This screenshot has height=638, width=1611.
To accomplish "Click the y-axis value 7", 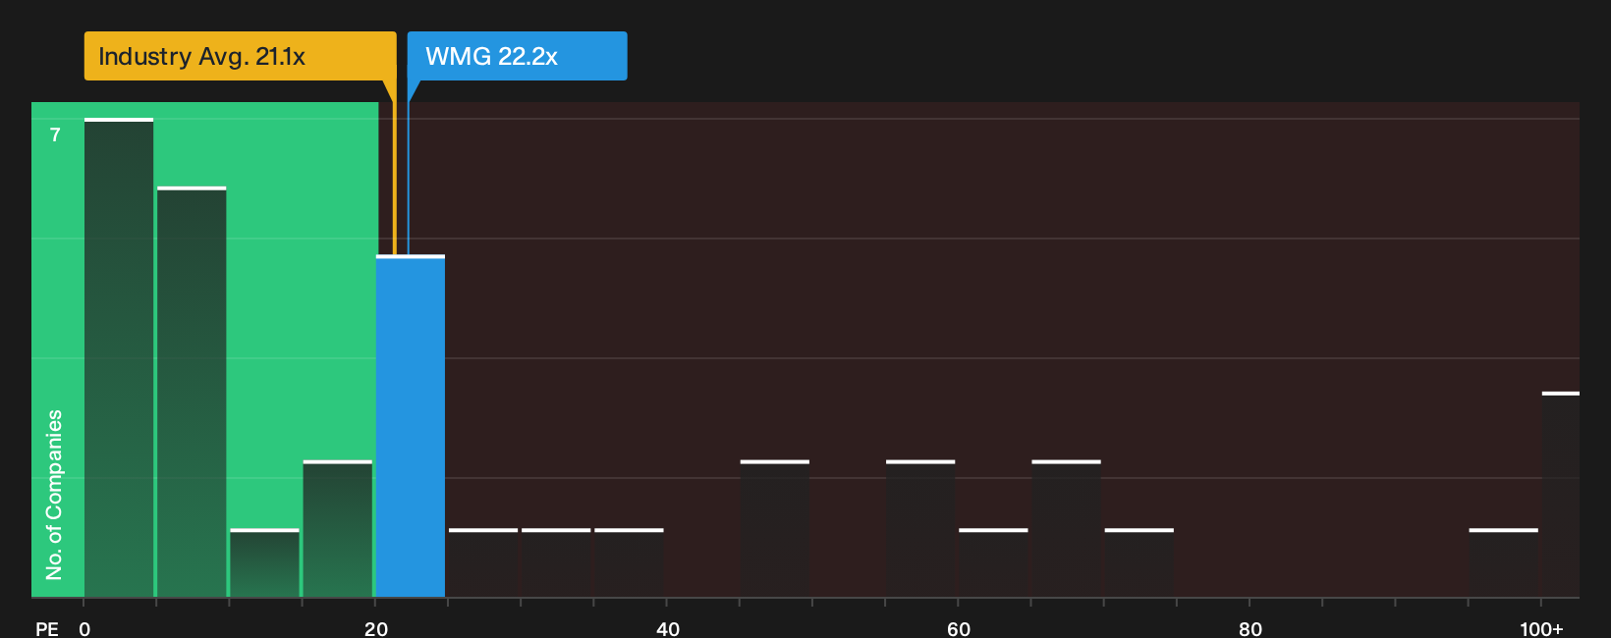I will tap(55, 135).
